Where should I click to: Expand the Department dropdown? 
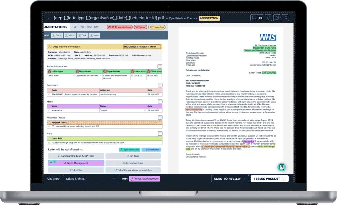point(88,76)
